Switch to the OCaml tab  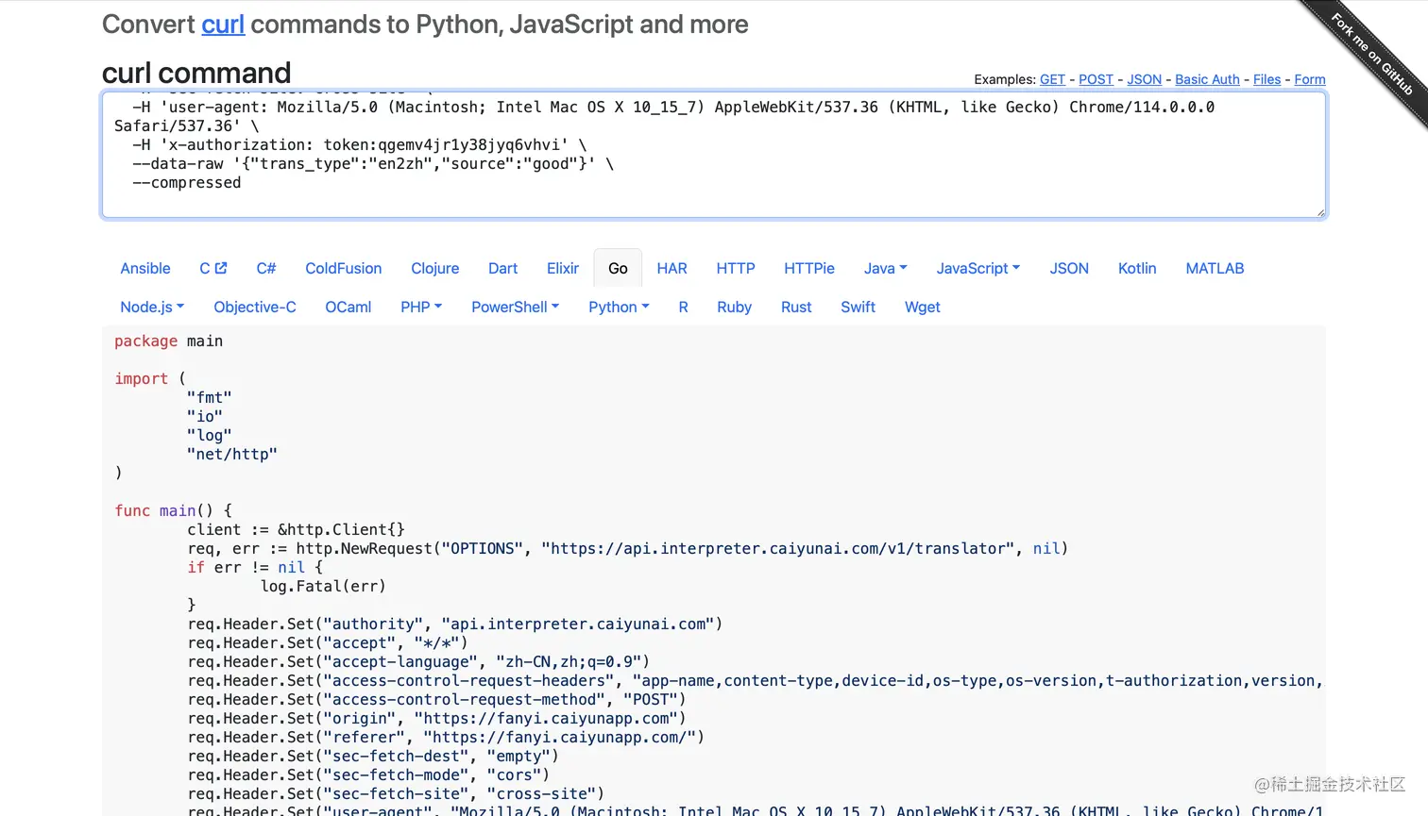pos(348,307)
